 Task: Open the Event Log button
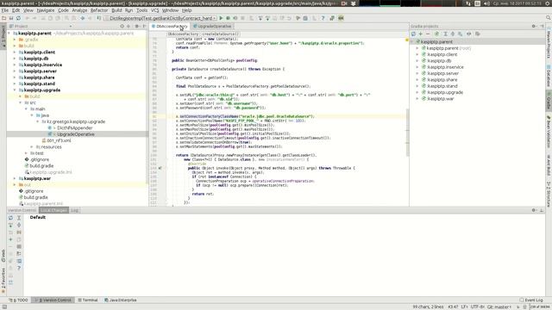[x=531, y=301]
